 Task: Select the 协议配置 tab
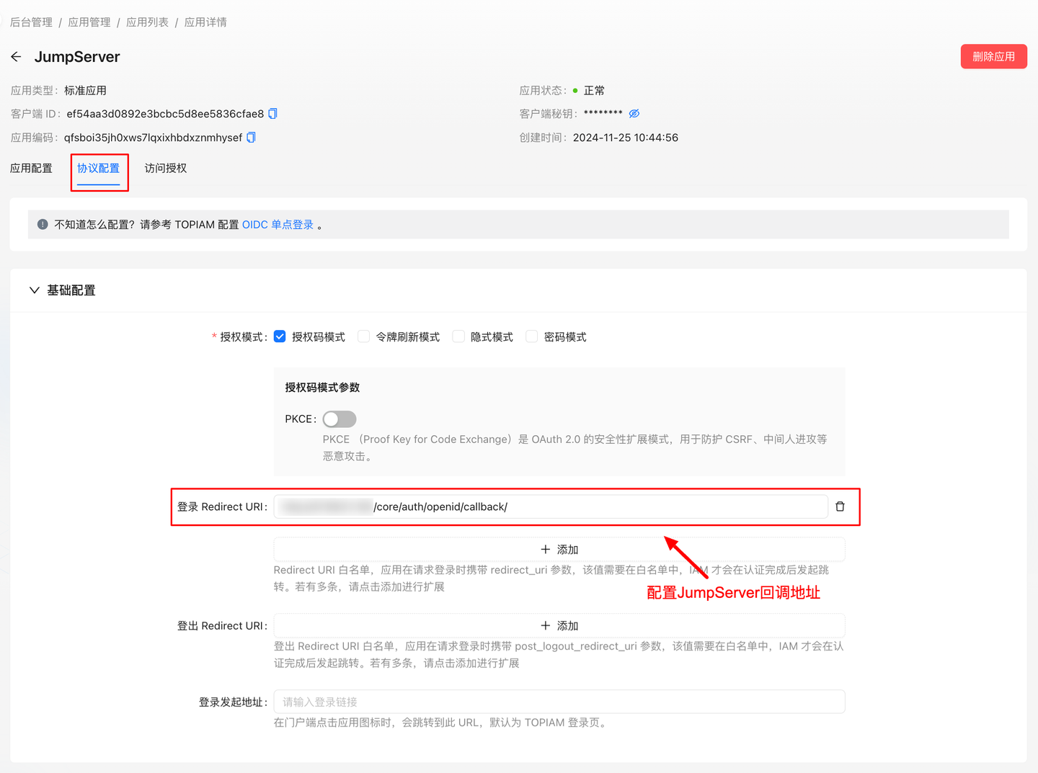(99, 168)
